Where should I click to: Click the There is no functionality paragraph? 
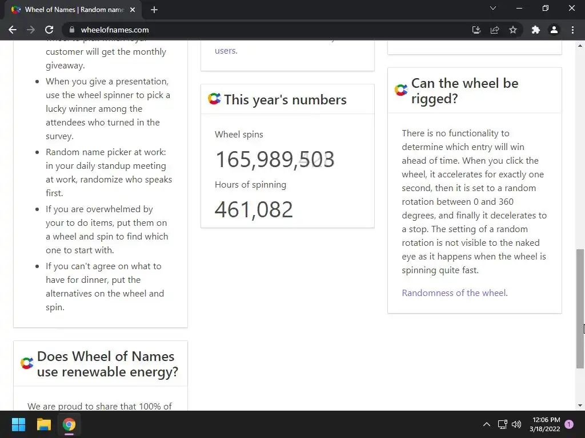click(474, 202)
